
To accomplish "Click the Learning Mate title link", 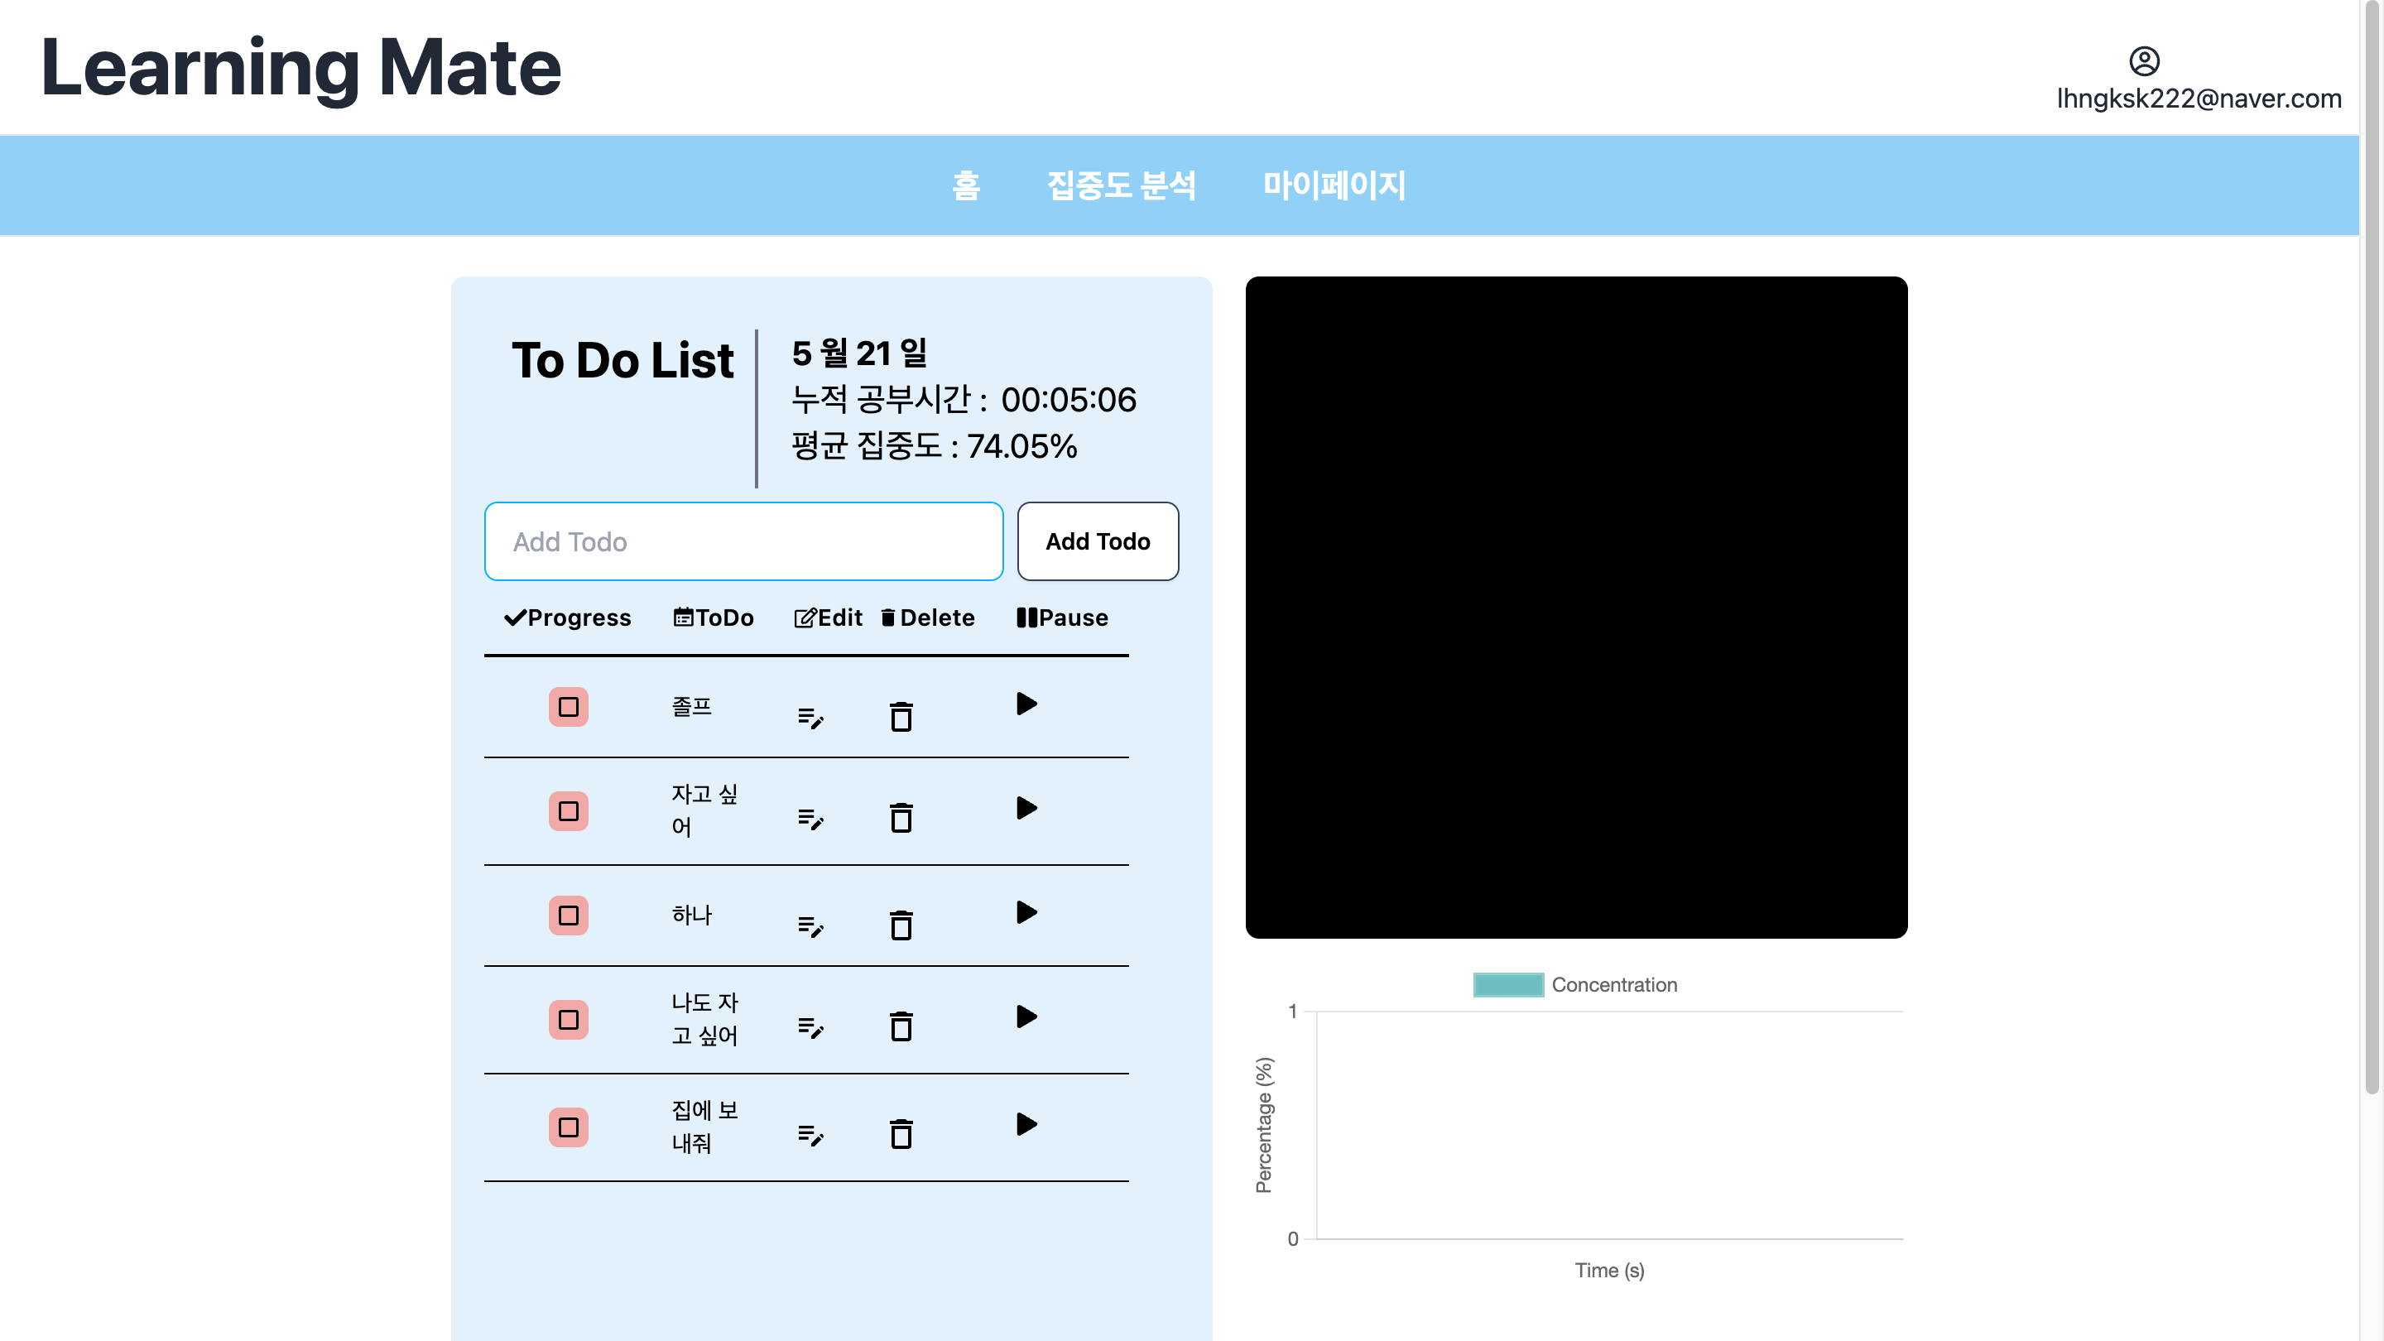I will click(x=300, y=68).
